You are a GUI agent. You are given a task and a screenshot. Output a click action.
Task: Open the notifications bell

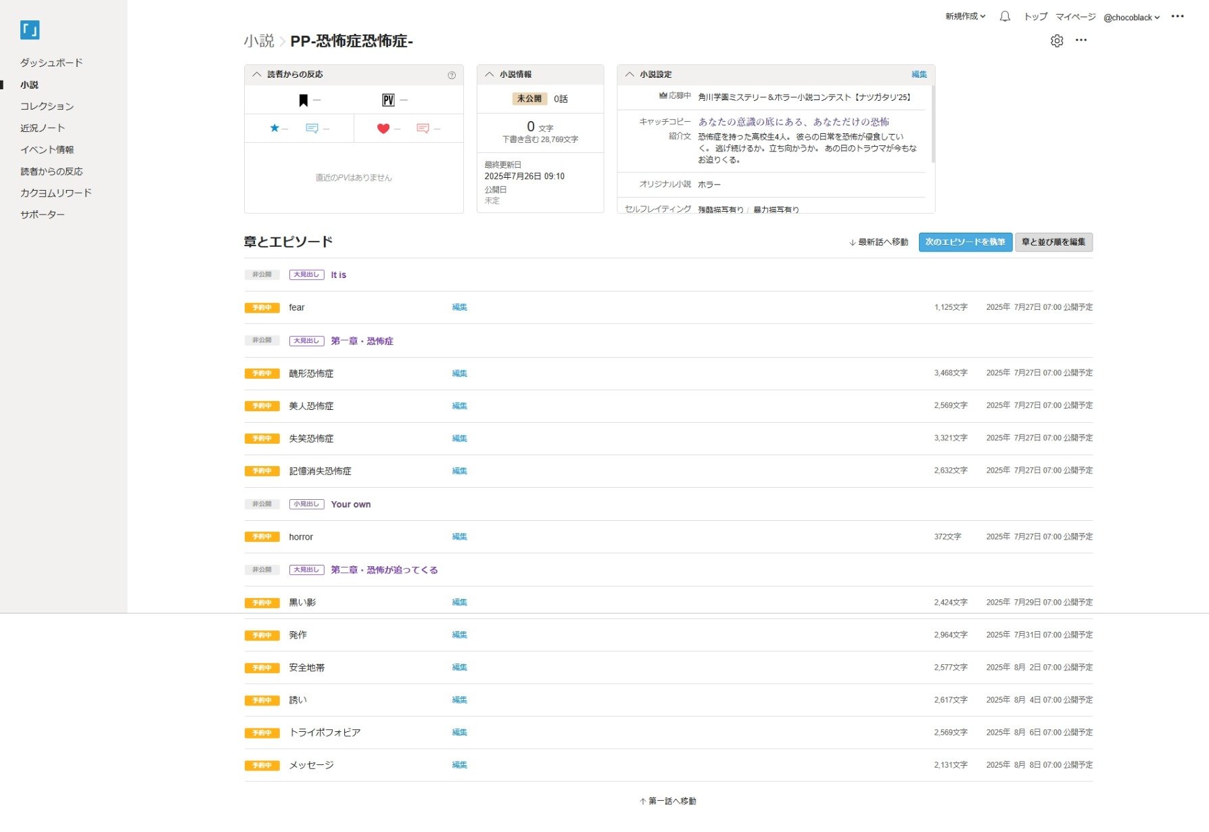[1005, 17]
